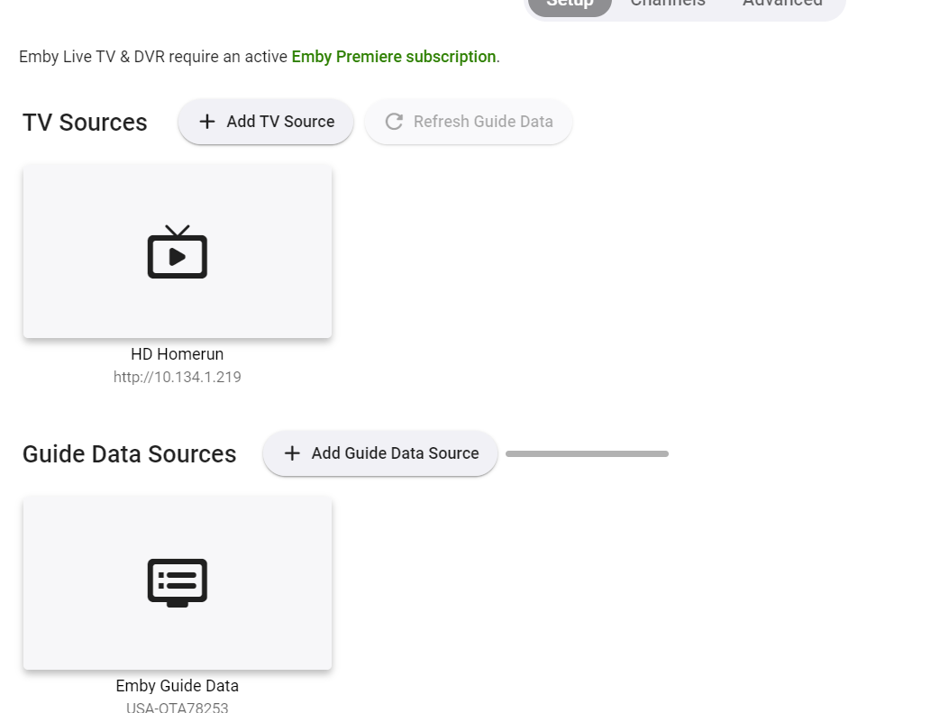Click the guide data progress bar
The width and height of the screenshot is (931, 713).
click(587, 453)
